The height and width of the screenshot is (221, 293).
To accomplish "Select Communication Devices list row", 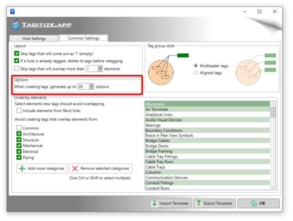I will (207, 178).
